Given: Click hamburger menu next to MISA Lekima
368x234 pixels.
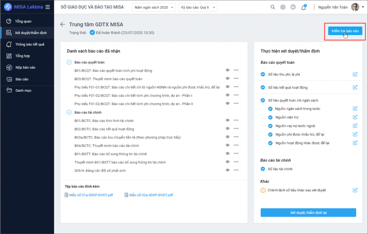Looking at the screenshot, I should [47, 7].
